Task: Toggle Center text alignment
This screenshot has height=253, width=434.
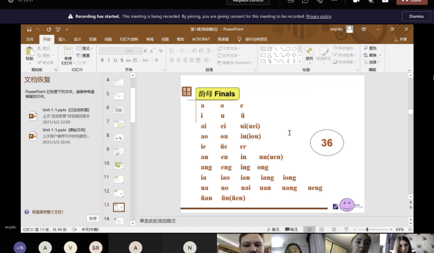Action: coord(179,60)
